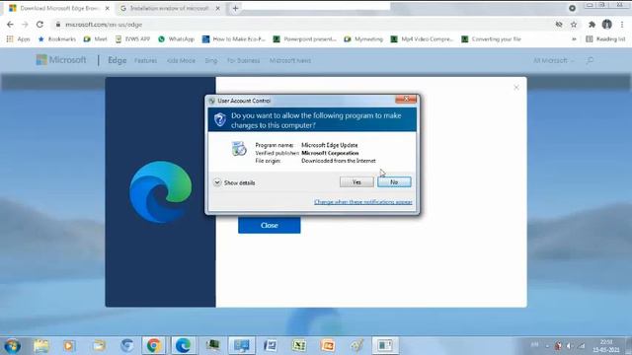Click the volume icon in the system tray
This screenshot has height=355, width=632.
point(569,346)
